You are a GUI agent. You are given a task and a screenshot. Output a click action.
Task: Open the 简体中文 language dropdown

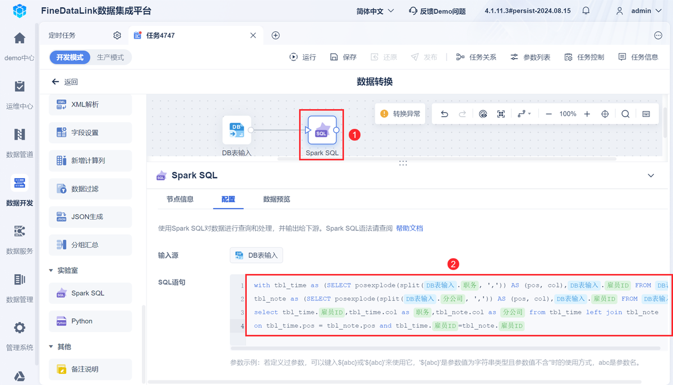[375, 11]
